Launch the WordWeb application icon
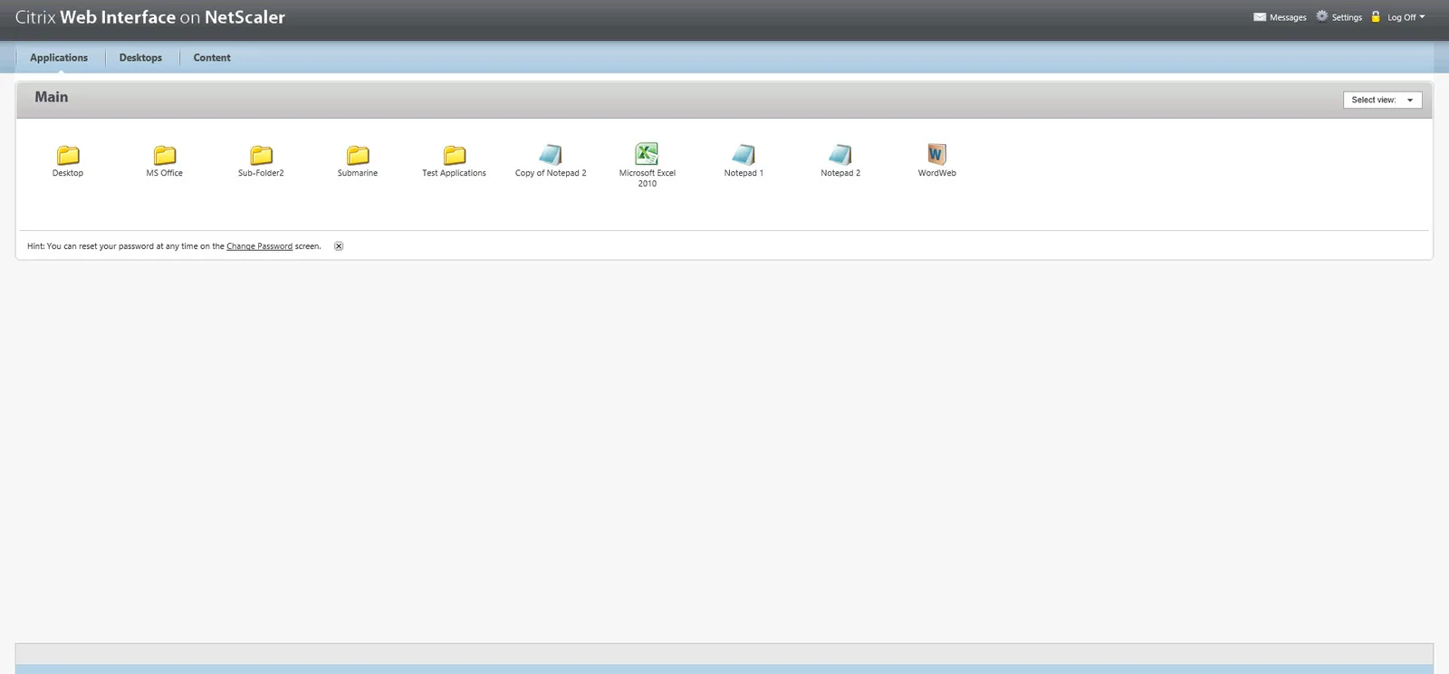Image resolution: width=1449 pixels, height=674 pixels. click(936, 154)
